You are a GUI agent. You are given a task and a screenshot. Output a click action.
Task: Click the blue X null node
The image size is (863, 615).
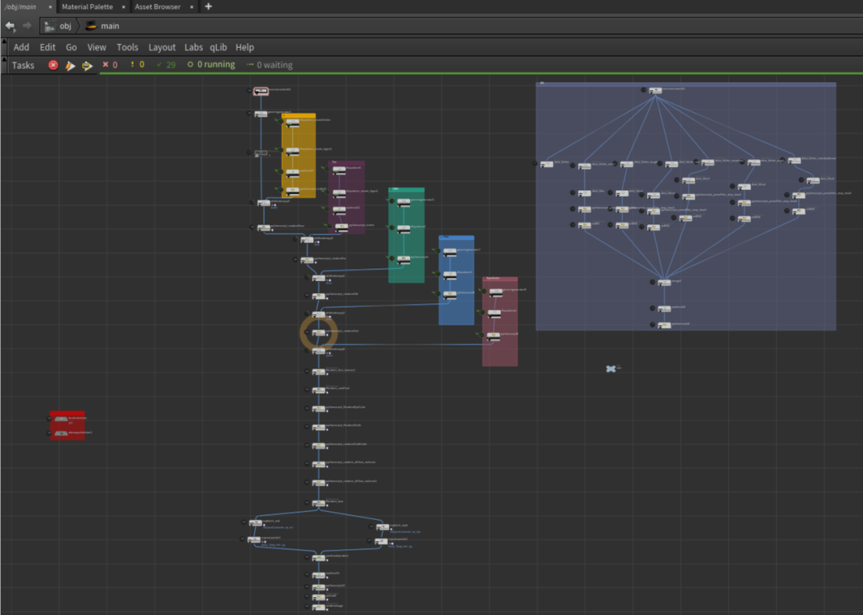tap(611, 368)
